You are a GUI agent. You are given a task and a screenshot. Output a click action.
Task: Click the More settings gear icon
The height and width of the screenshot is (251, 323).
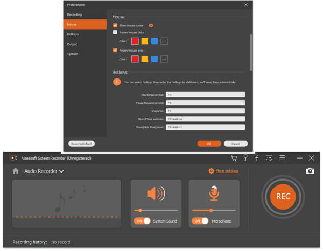click(x=211, y=171)
